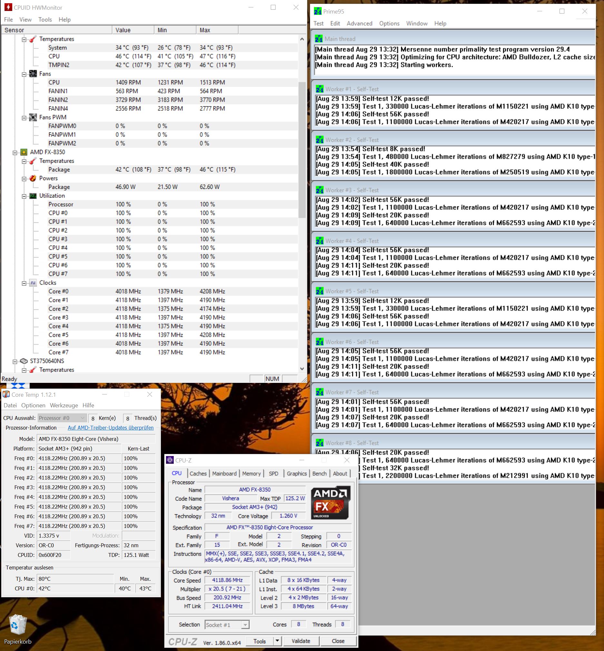
Task: Open the Bench tab in CPU-Z
Action: click(319, 473)
